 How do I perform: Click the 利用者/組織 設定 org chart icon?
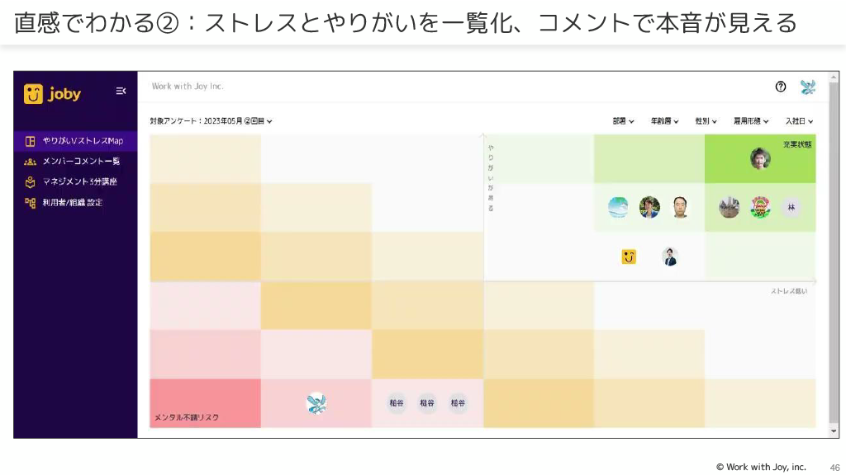30,202
